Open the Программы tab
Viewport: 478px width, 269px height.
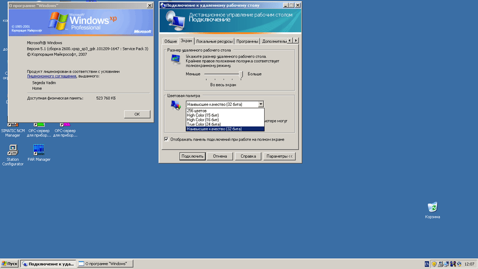coord(247,41)
